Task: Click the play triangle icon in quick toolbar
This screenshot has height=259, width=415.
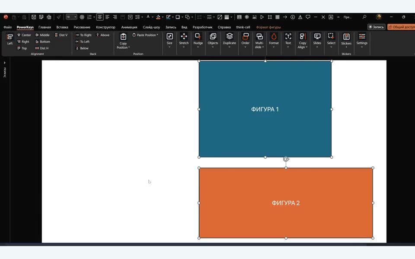Action: click(x=262, y=17)
